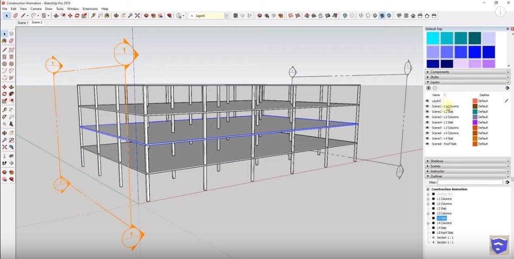Click the Add Layer plus icon

(428, 88)
